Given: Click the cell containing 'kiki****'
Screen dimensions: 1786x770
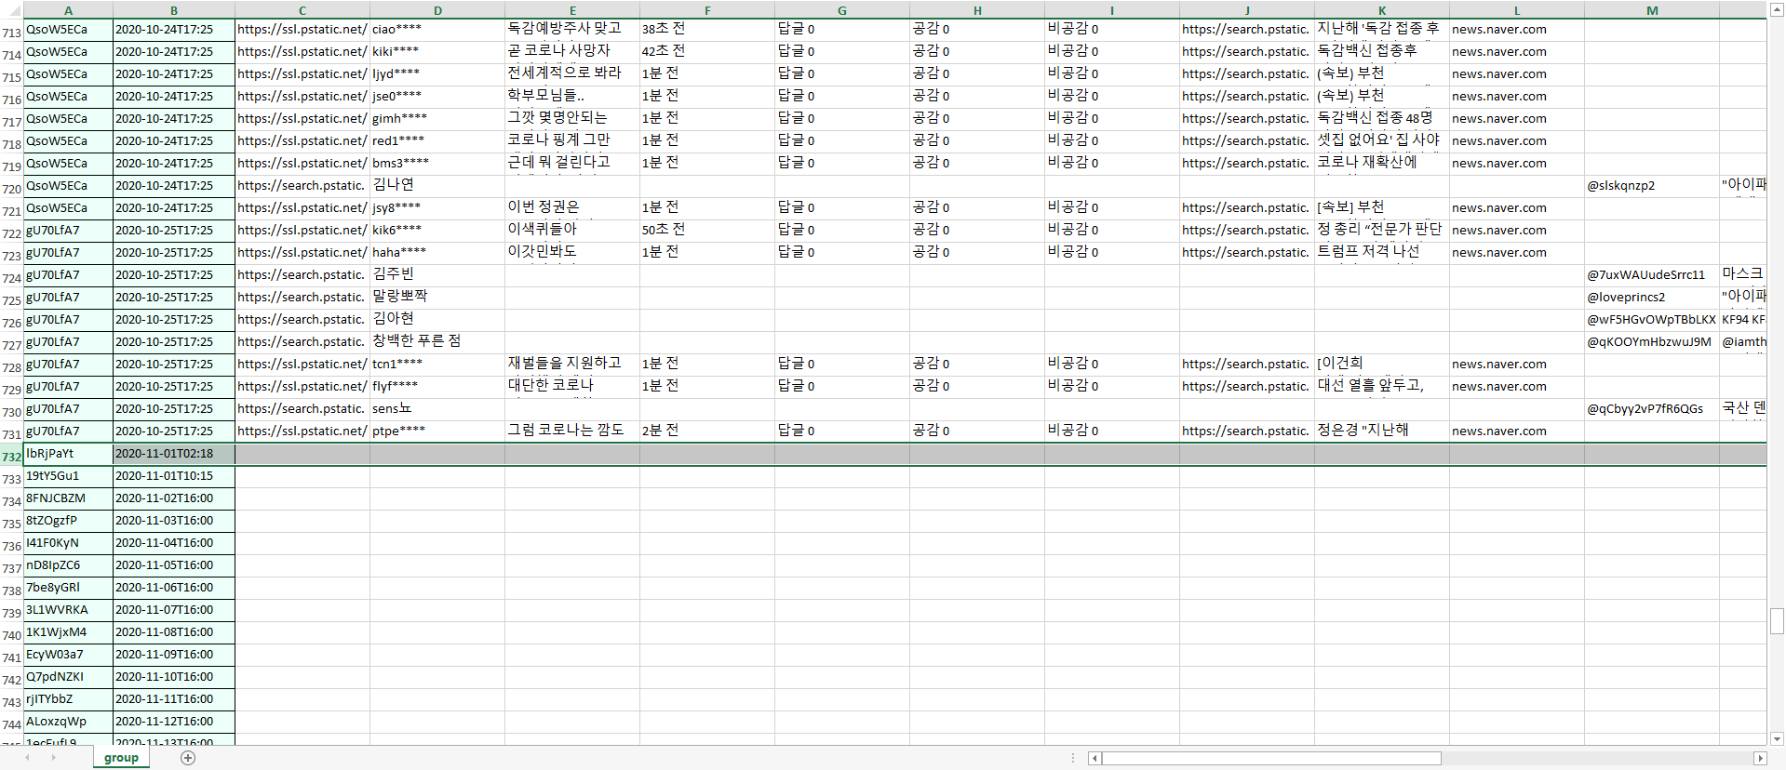Looking at the screenshot, I should click(436, 52).
